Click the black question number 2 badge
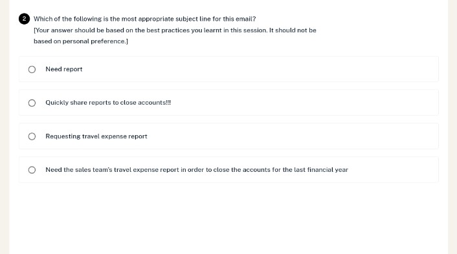Screen dimensions: 457x254 (24, 19)
